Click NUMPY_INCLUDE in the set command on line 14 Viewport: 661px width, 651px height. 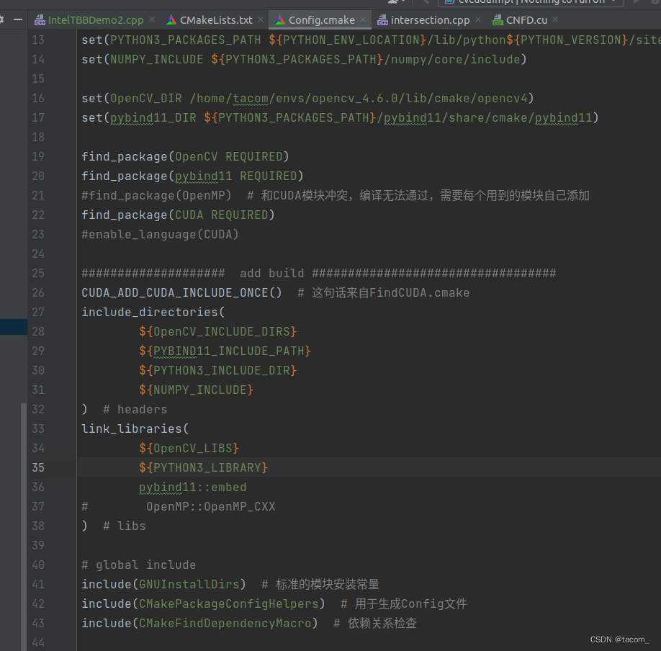coord(157,59)
